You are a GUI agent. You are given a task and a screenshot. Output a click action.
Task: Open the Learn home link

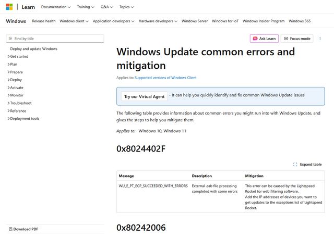coord(30,7)
